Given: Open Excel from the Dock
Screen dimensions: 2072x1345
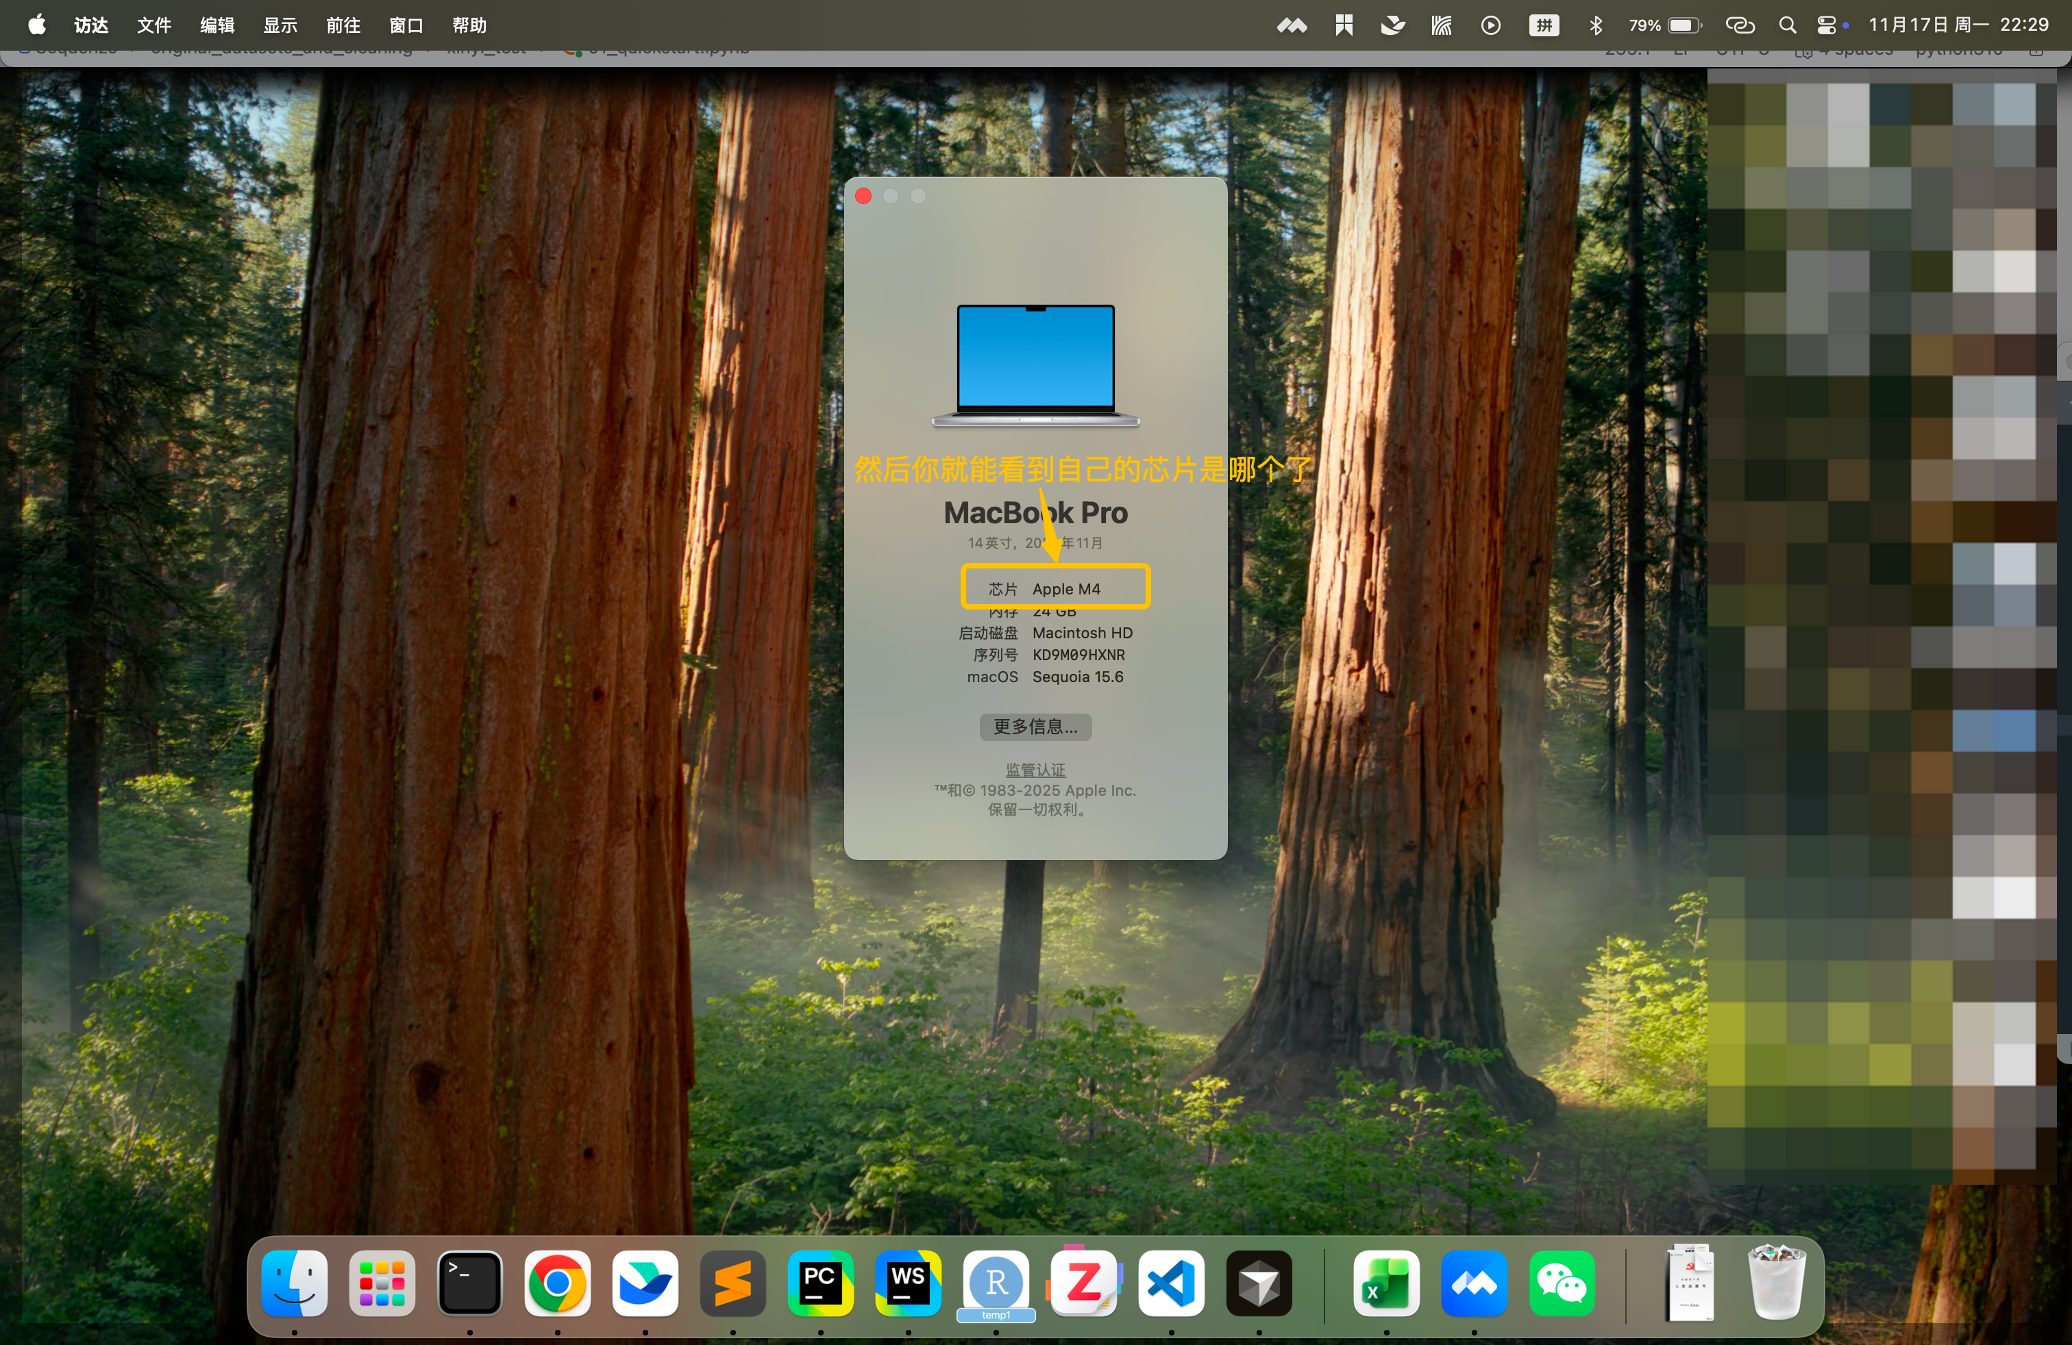Looking at the screenshot, I should tap(1386, 1283).
